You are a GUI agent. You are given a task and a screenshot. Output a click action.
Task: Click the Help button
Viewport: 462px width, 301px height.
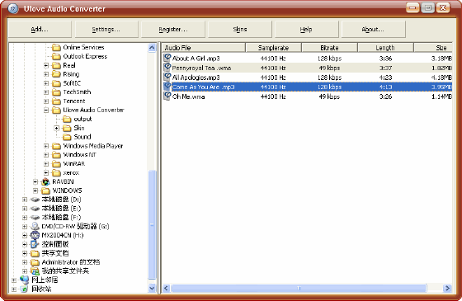(x=306, y=29)
